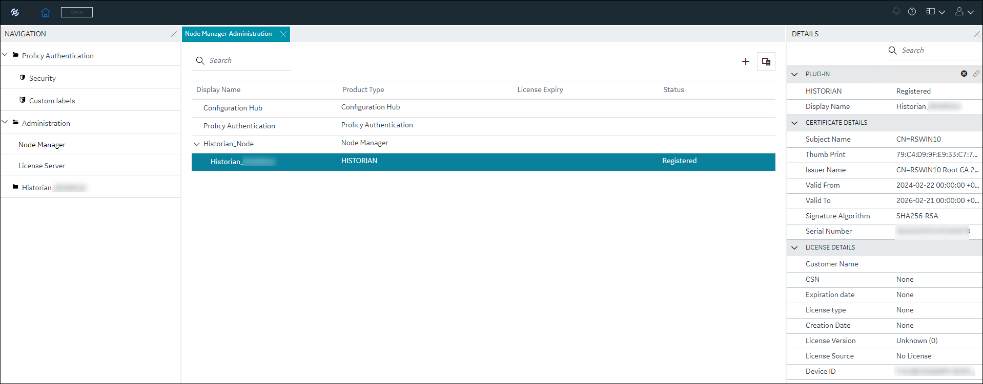
Task: Open Security in the navigation tree
Action: coord(43,78)
